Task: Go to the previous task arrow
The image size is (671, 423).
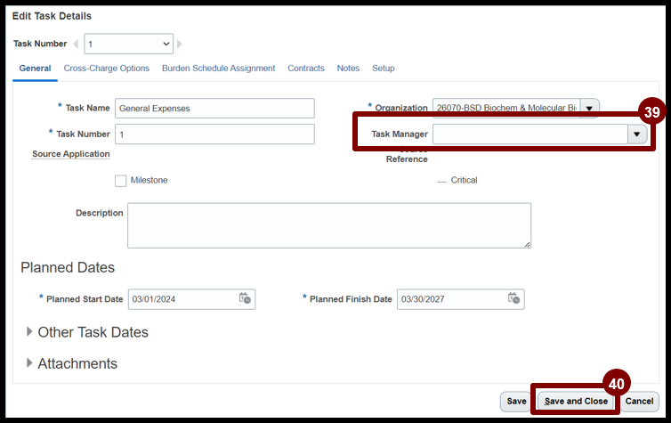Action: tap(75, 44)
